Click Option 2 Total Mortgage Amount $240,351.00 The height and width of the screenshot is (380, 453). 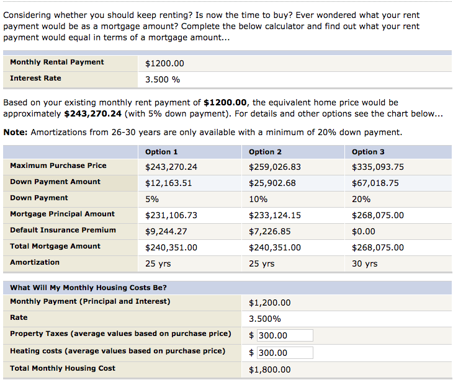pyautogui.click(x=275, y=248)
